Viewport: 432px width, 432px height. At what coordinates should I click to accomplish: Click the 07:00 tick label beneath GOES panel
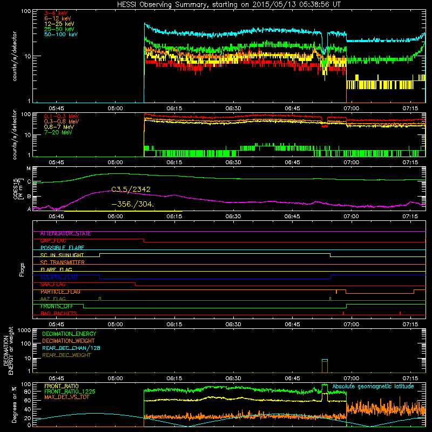pos(351,217)
